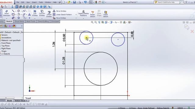Select the Corner Rectangle tool
195x109 pixels.
(x=13, y=15)
